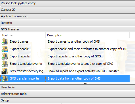Viewport: 135px width, 104px height.
Task: Click the GMS transfer importer icon
Action: click(x=5, y=78)
